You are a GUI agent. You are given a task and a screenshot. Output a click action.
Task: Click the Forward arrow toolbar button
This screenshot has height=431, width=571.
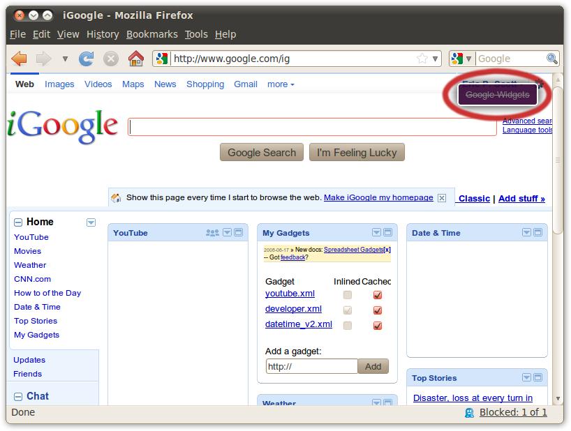[44, 59]
